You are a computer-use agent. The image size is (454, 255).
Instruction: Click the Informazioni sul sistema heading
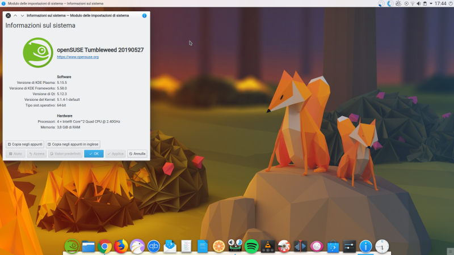click(x=40, y=25)
